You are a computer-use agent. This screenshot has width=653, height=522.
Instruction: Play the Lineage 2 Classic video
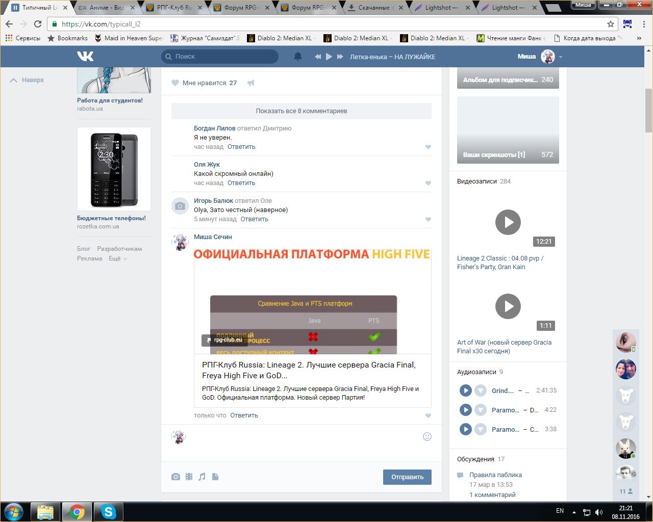pos(508,222)
